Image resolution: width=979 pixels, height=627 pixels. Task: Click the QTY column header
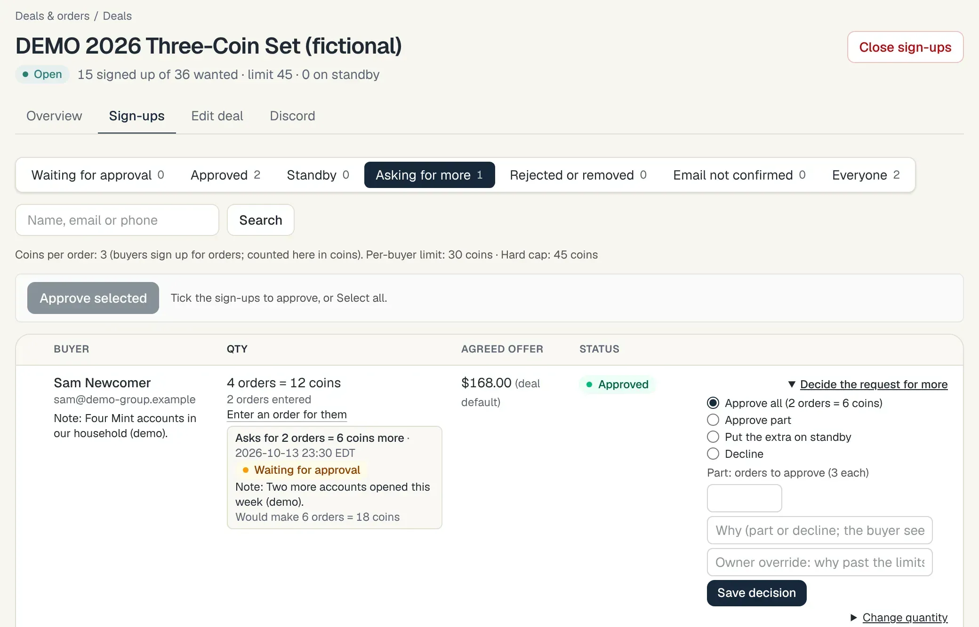tap(237, 349)
